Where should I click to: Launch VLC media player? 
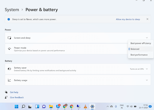85,106
